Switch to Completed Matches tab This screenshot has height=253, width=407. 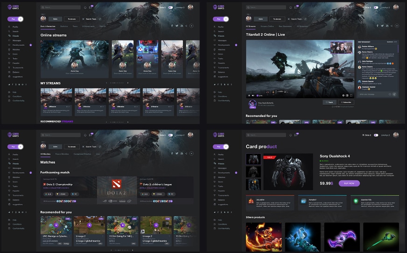coord(82,154)
